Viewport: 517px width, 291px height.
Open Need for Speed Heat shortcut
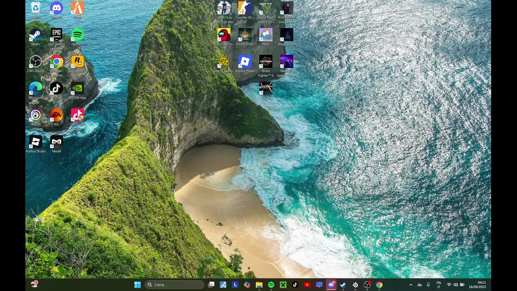(x=287, y=66)
